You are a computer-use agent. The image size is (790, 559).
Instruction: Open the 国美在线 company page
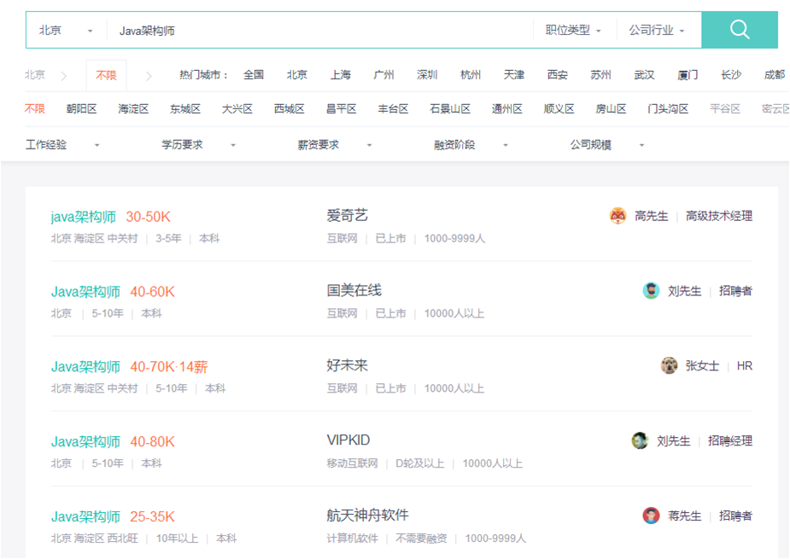pos(354,290)
